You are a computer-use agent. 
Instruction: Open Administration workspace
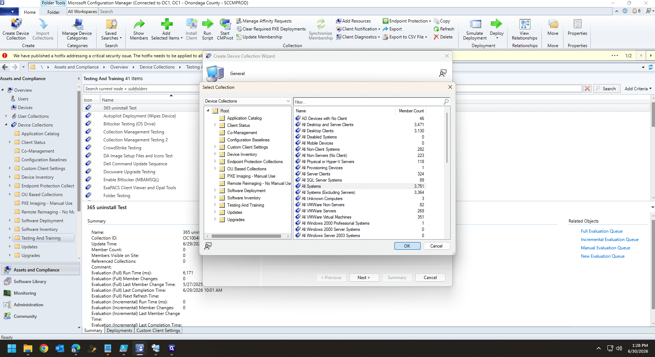pyautogui.click(x=40, y=305)
